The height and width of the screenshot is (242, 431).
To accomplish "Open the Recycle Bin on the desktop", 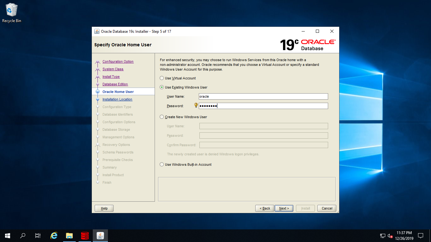I will pyautogui.click(x=12, y=10).
